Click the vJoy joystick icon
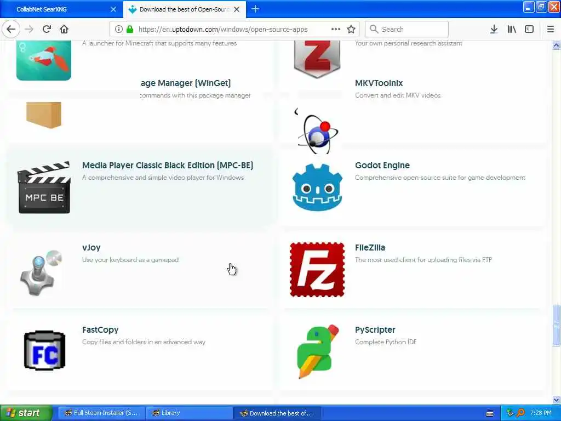This screenshot has width=561, height=421. point(41,273)
